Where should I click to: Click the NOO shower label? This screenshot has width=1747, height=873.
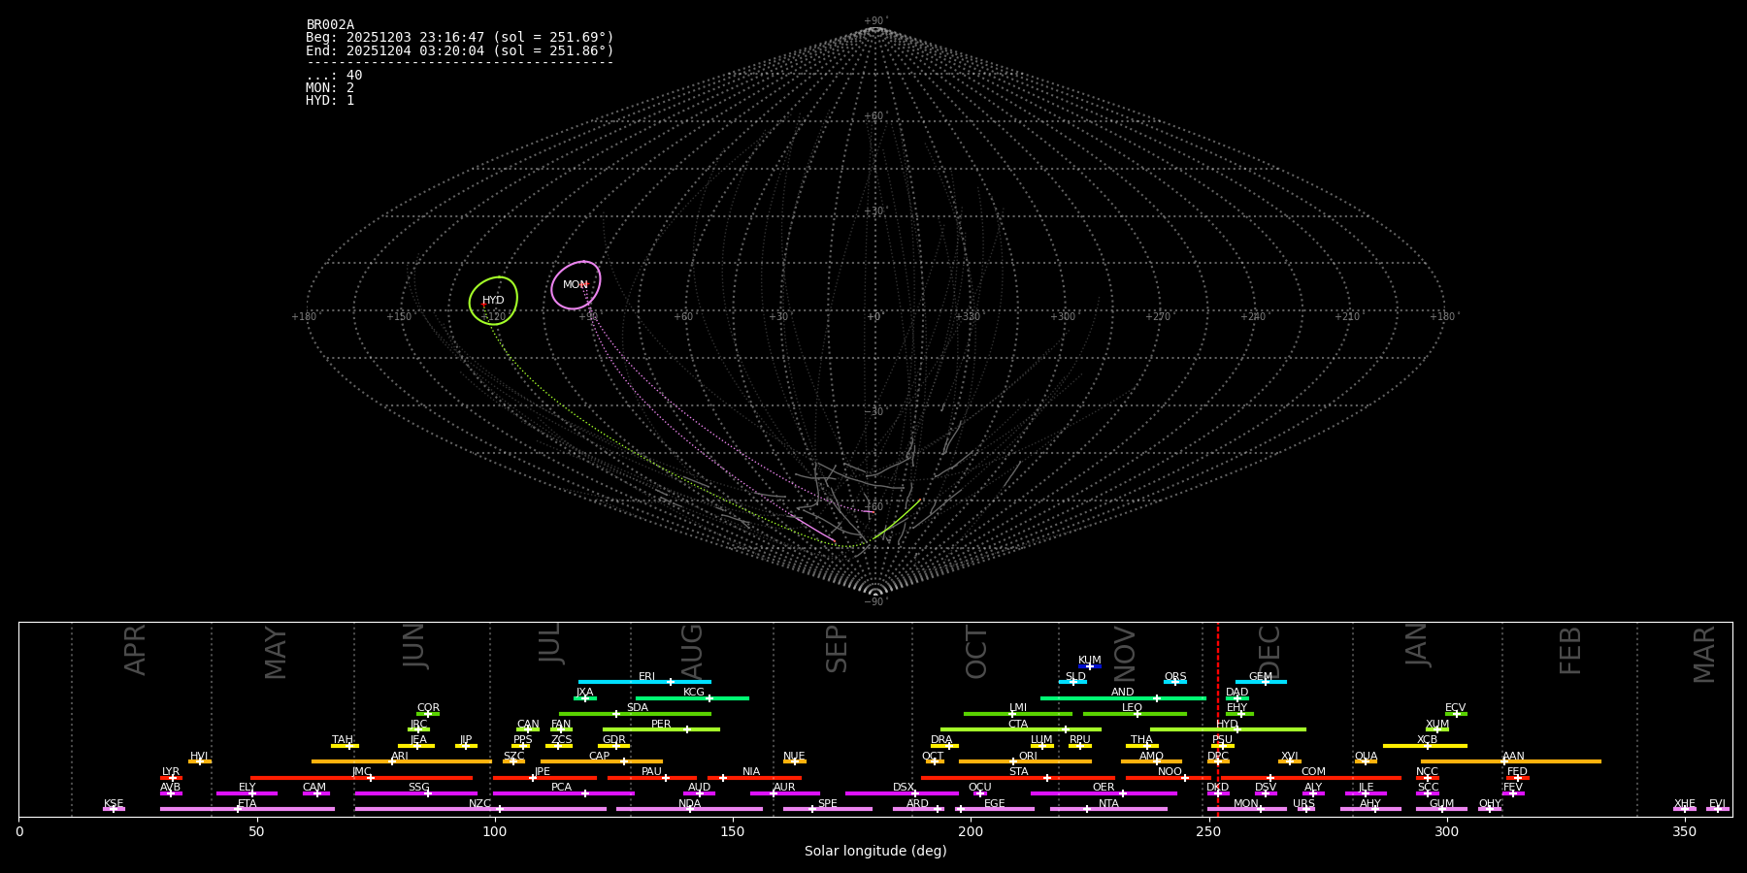[x=1170, y=772]
